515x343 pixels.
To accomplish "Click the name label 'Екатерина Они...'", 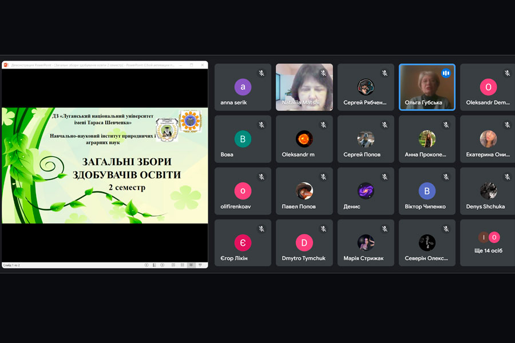I will (488, 154).
